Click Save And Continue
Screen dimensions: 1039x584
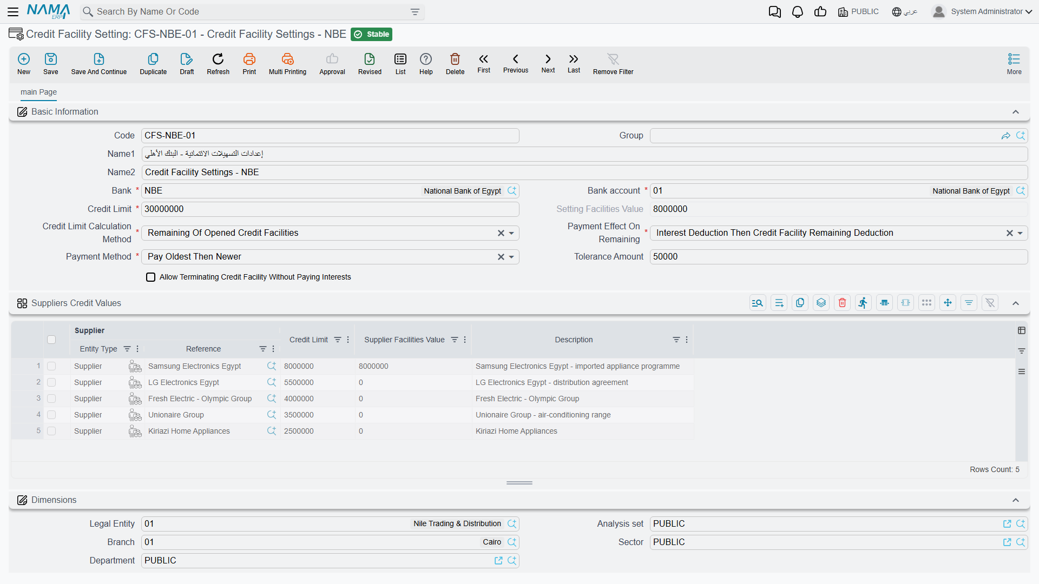(x=99, y=64)
